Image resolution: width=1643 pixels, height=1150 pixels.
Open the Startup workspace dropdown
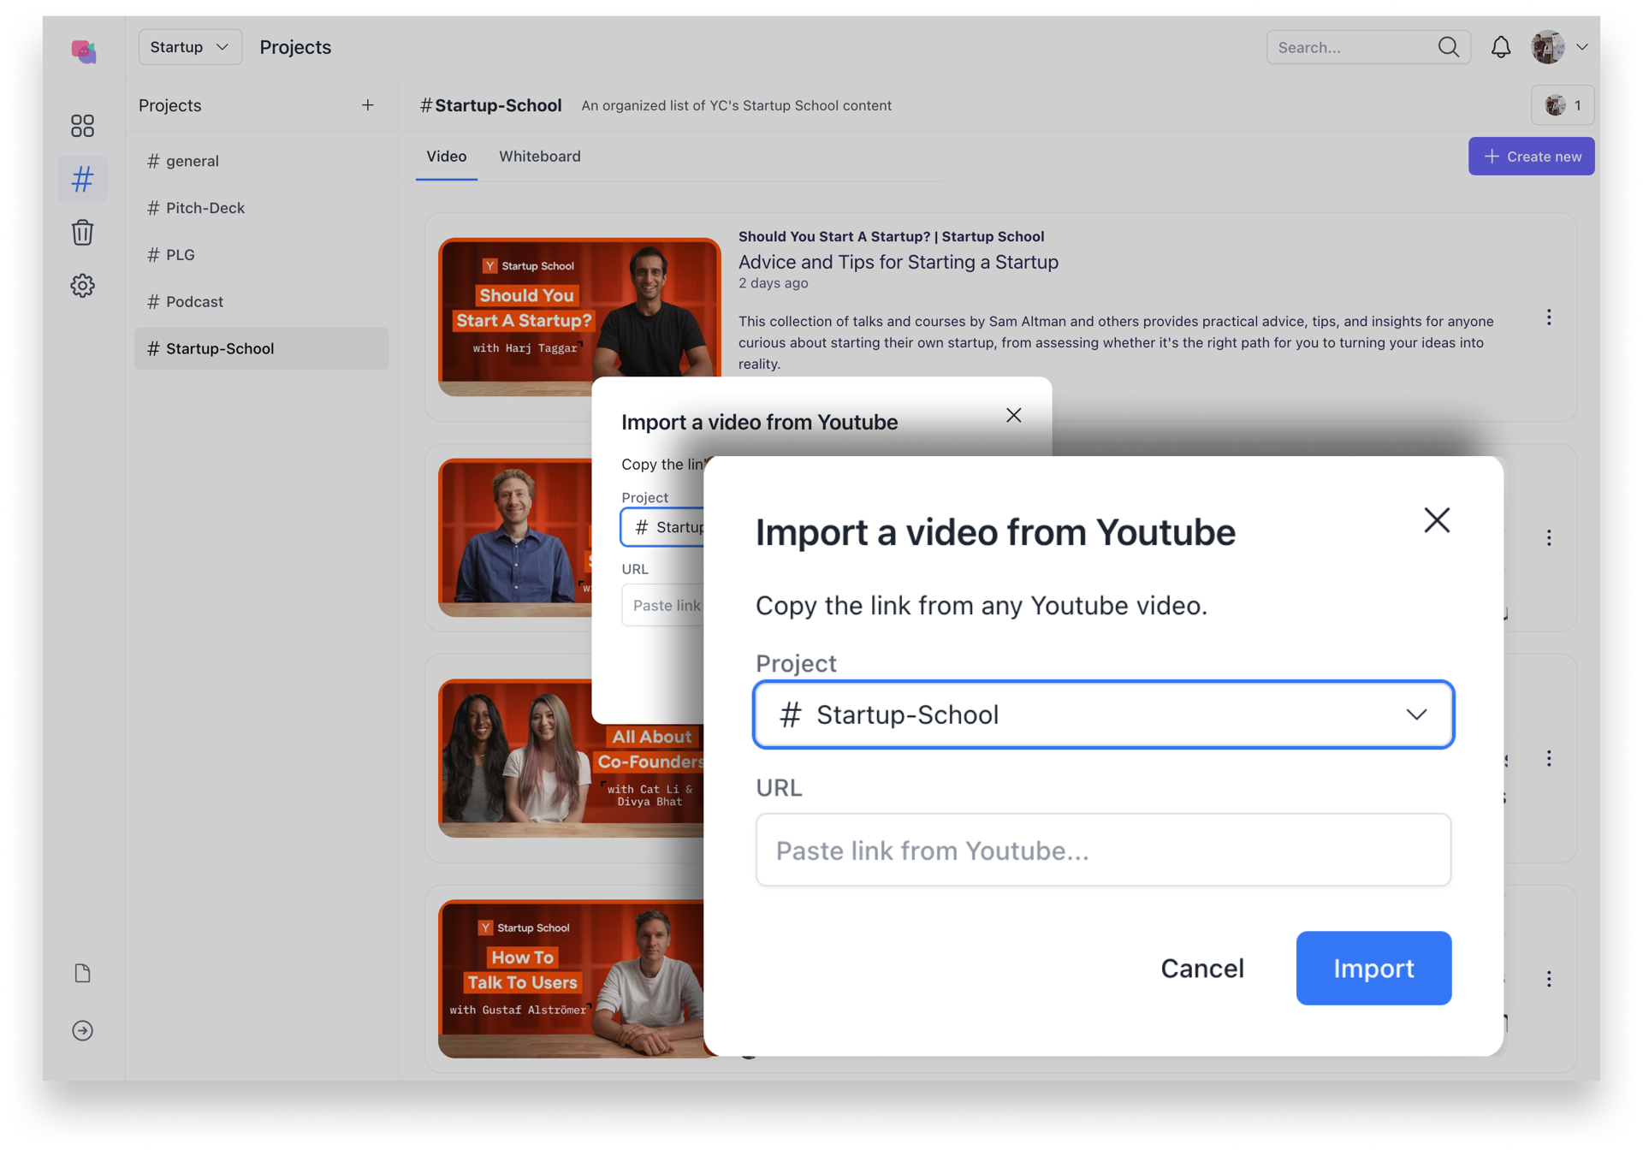point(189,47)
